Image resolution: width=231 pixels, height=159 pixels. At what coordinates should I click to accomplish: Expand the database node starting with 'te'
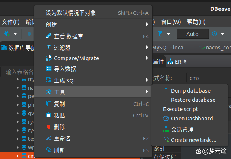coord(17,139)
